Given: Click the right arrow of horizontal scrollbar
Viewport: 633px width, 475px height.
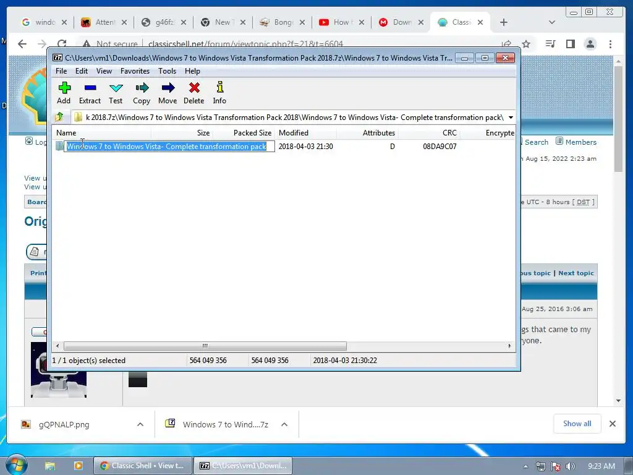Looking at the screenshot, I should (509, 346).
